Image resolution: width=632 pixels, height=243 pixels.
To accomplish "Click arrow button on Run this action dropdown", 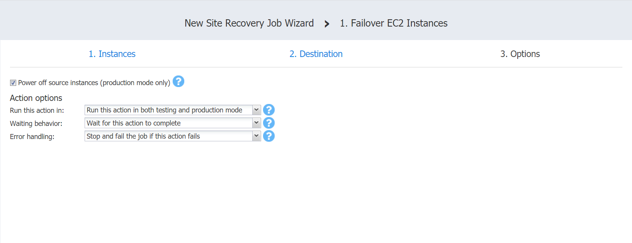I will 256,110.
